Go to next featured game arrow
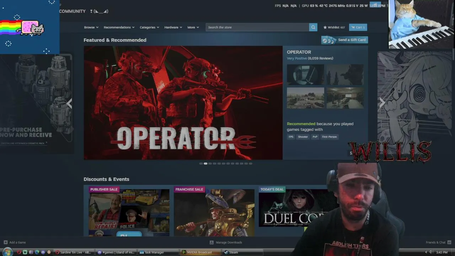 point(382,103)
